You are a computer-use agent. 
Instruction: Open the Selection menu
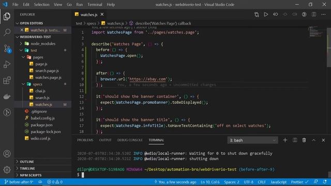[41, 5]
